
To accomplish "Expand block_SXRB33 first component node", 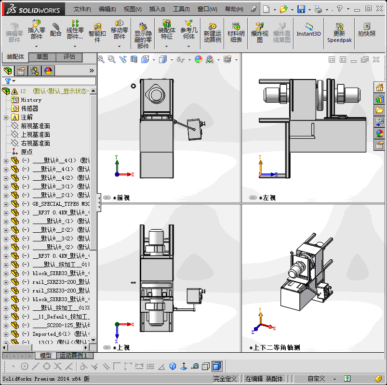I will coord(6,274).
